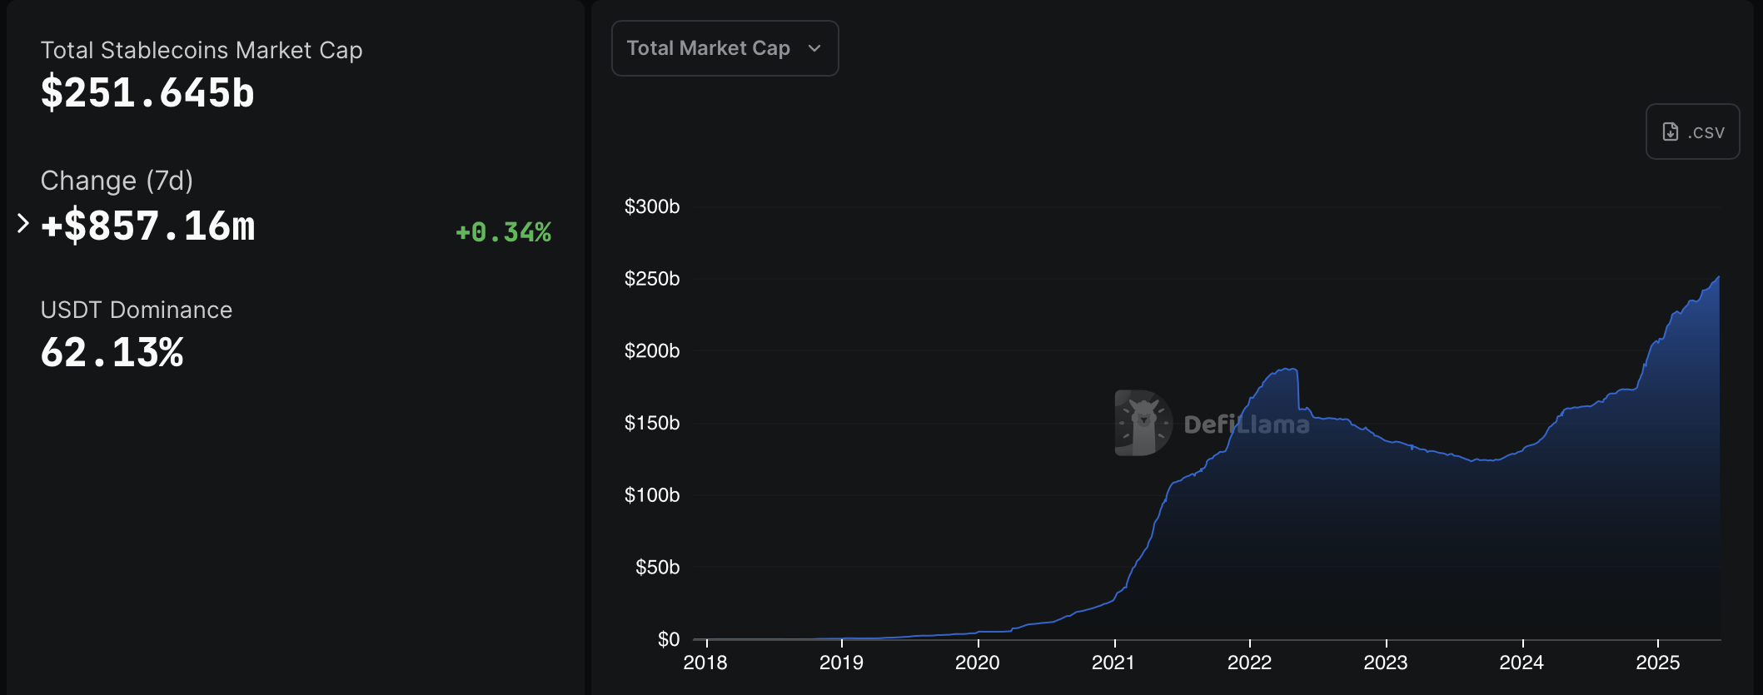Click the 2018 x-axis year label
This screenshot has height=695, width=1763.
[705, 663]
